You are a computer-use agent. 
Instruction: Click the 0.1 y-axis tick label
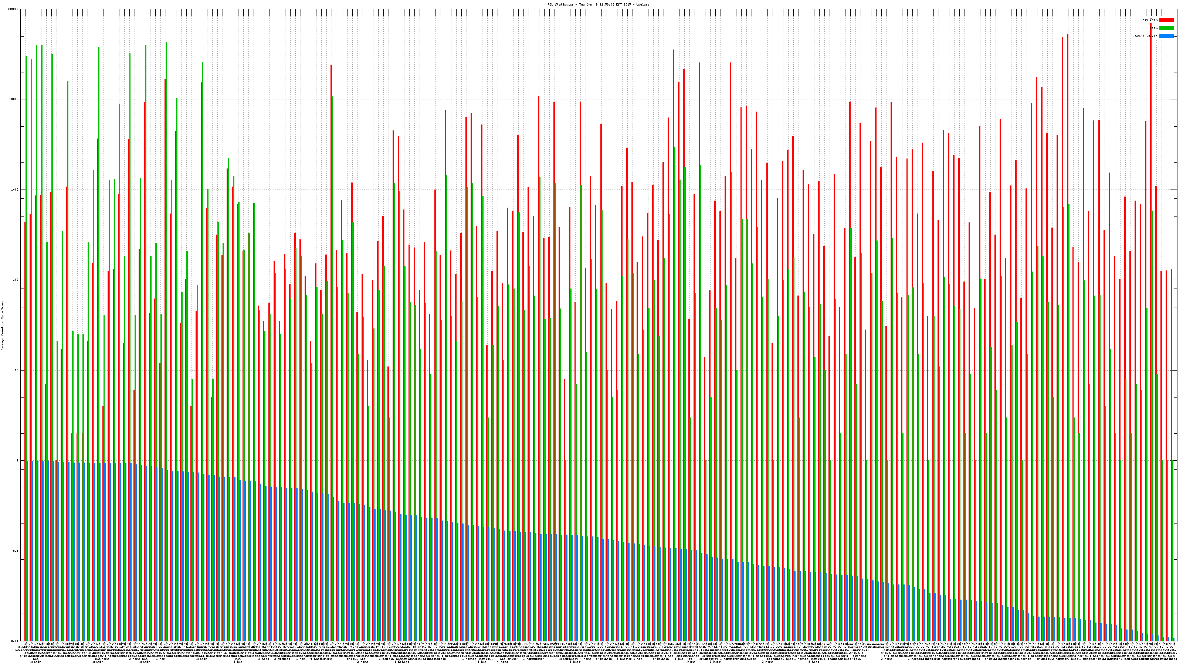16,551
